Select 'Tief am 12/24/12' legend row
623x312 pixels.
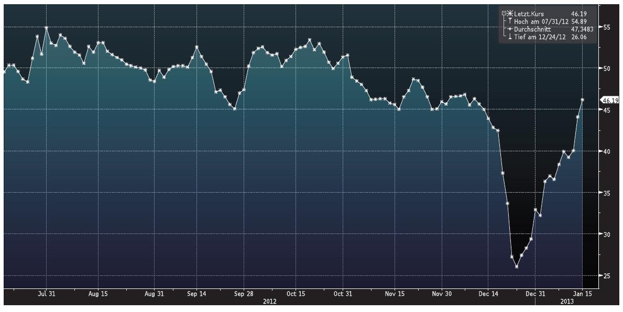(540, 37)
